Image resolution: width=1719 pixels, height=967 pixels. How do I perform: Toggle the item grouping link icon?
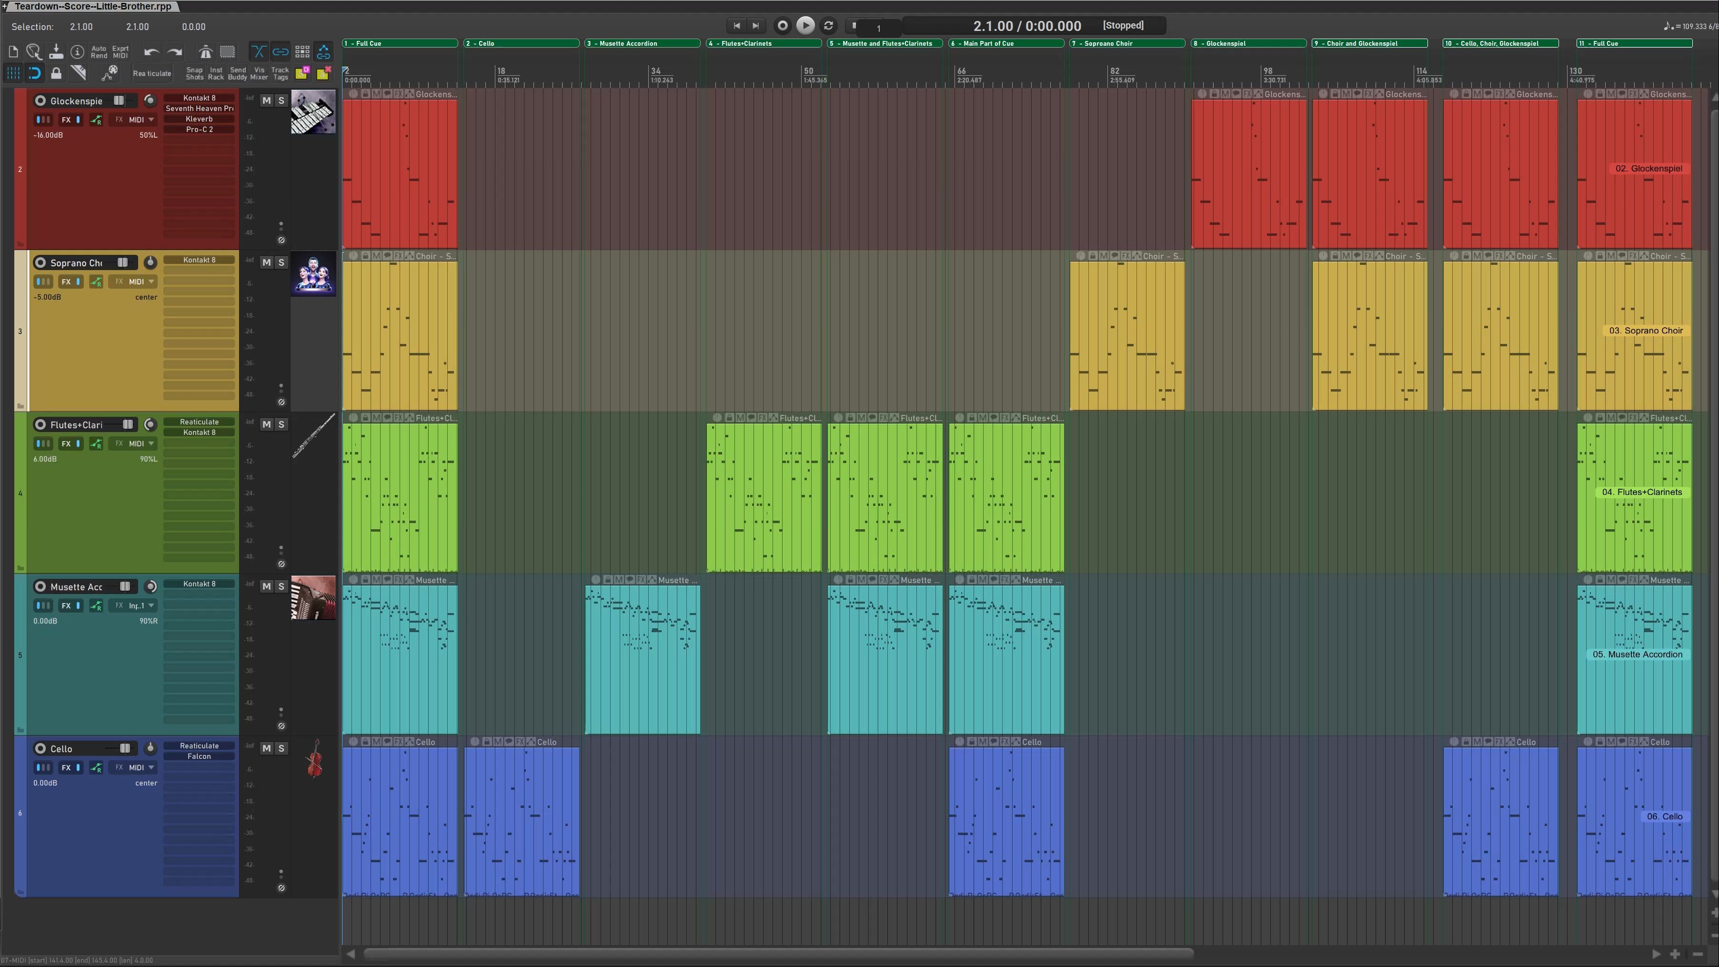coord(280,51)
